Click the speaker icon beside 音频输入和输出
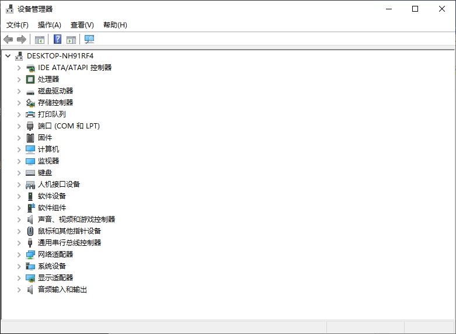Viewport: 456px width, 334px height. point(30,290)
